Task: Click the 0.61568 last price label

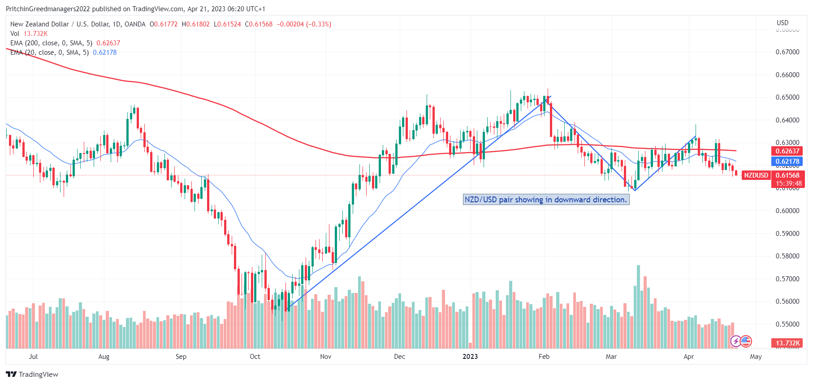Action: coord(787,175)
